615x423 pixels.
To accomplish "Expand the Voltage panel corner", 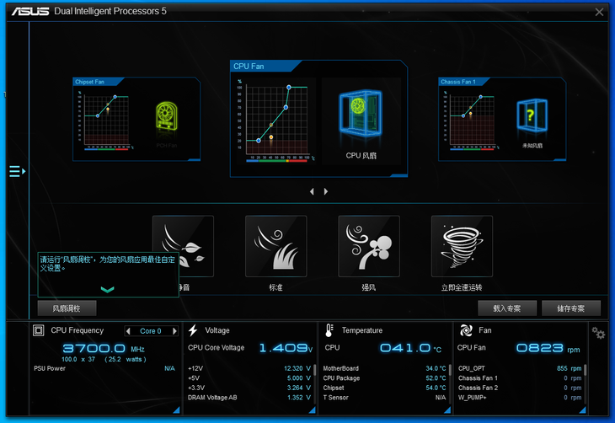I will tap(313, 410).
